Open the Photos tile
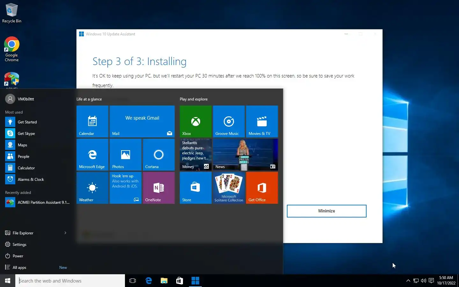Screen dimensions: 459x287 [x=126, y=155]
